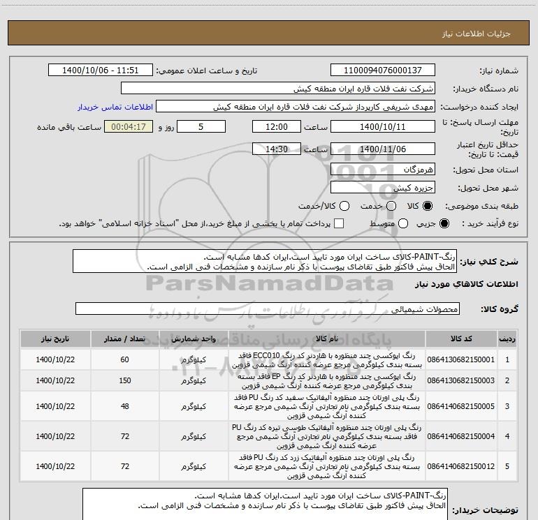The image size is (538, 520).
Task: Click the announcement date field 1400/10/06 - 11:51
Action: pyautogui.click(x=100, y=70)
